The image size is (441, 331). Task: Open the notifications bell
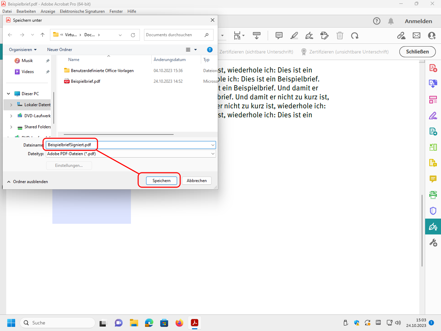coord(391,21)
